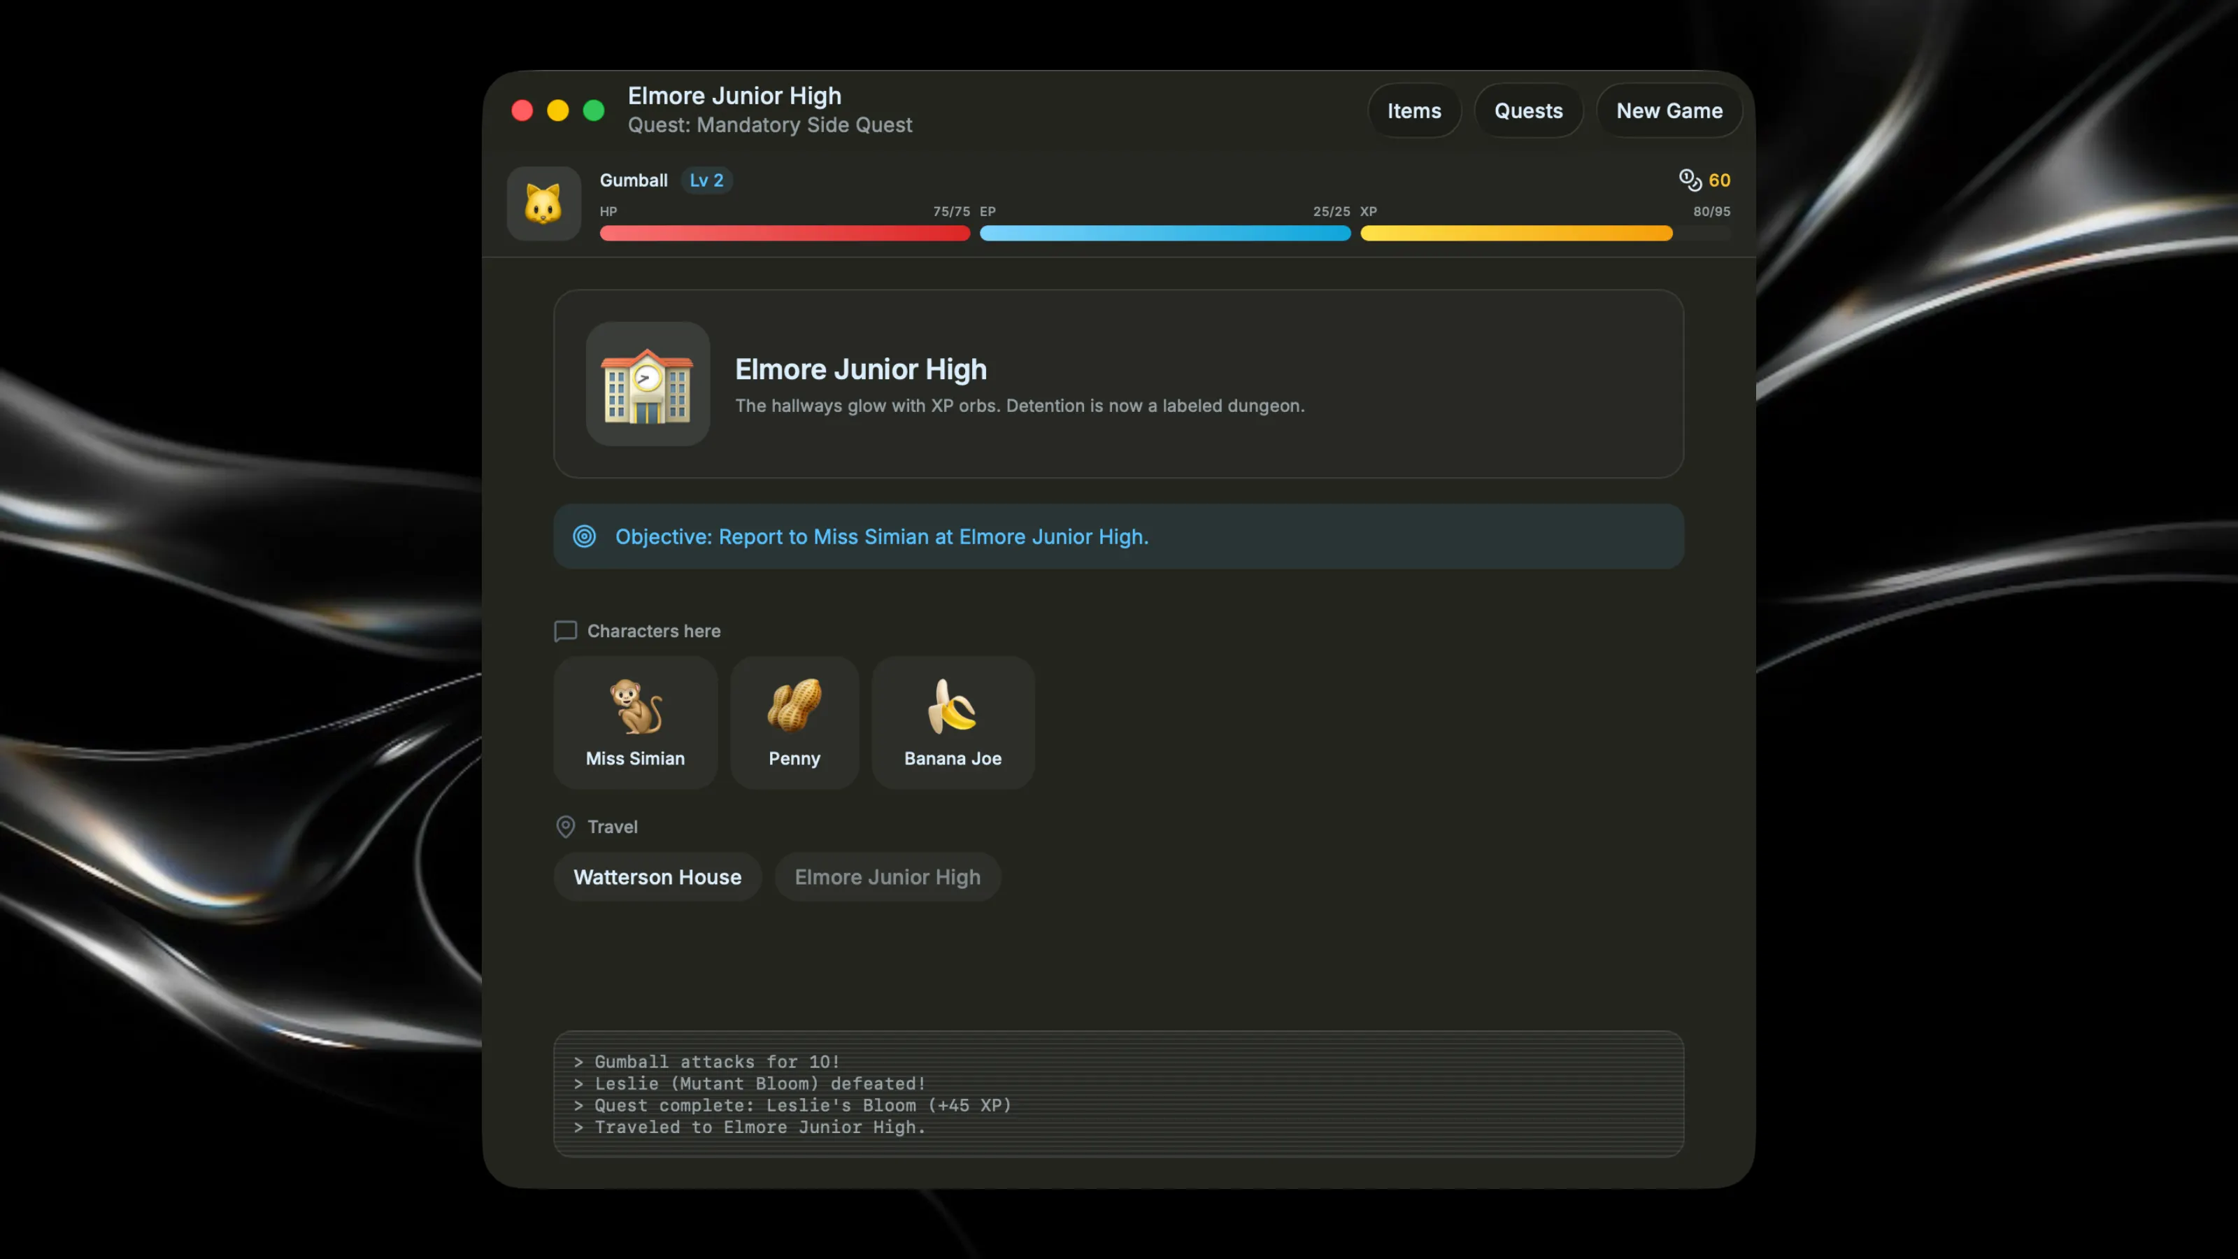Click the HP value 75/75
Image resolution: width=2238 pixels, height=1259 pixels.
coord(951,211)
